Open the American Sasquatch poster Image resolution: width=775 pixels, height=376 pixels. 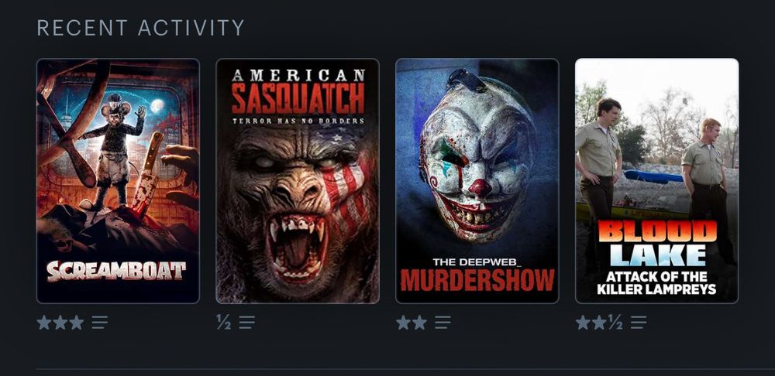click(298, 181)
